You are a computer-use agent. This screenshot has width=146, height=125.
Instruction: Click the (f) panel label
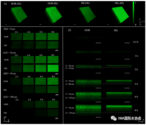(x=70, y=30)
